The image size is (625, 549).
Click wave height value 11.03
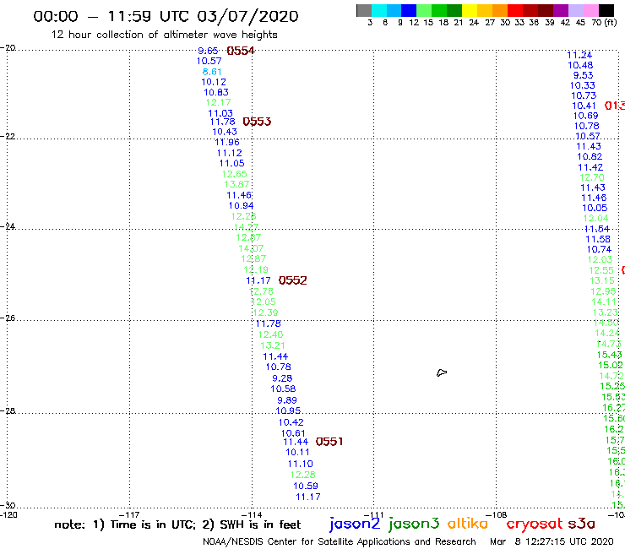pos(220,113)
